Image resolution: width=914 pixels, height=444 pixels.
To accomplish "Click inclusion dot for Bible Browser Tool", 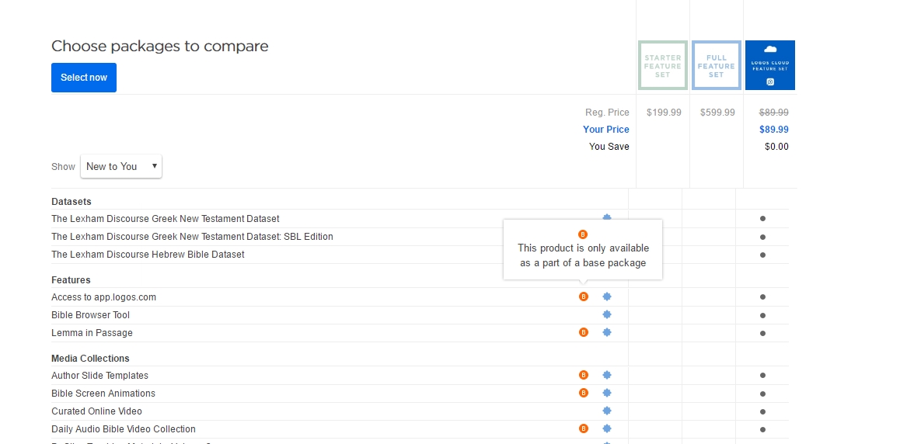I will pyautogui.click(x=762, y=315).
